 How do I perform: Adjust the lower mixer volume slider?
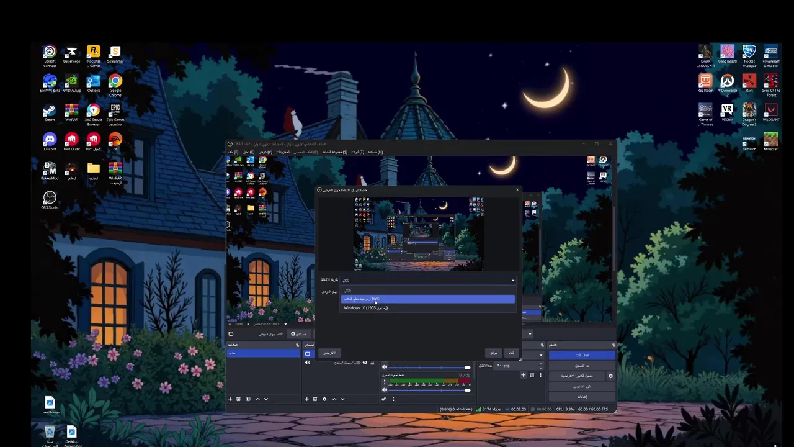pyautogui.click(x=429, y=389)
